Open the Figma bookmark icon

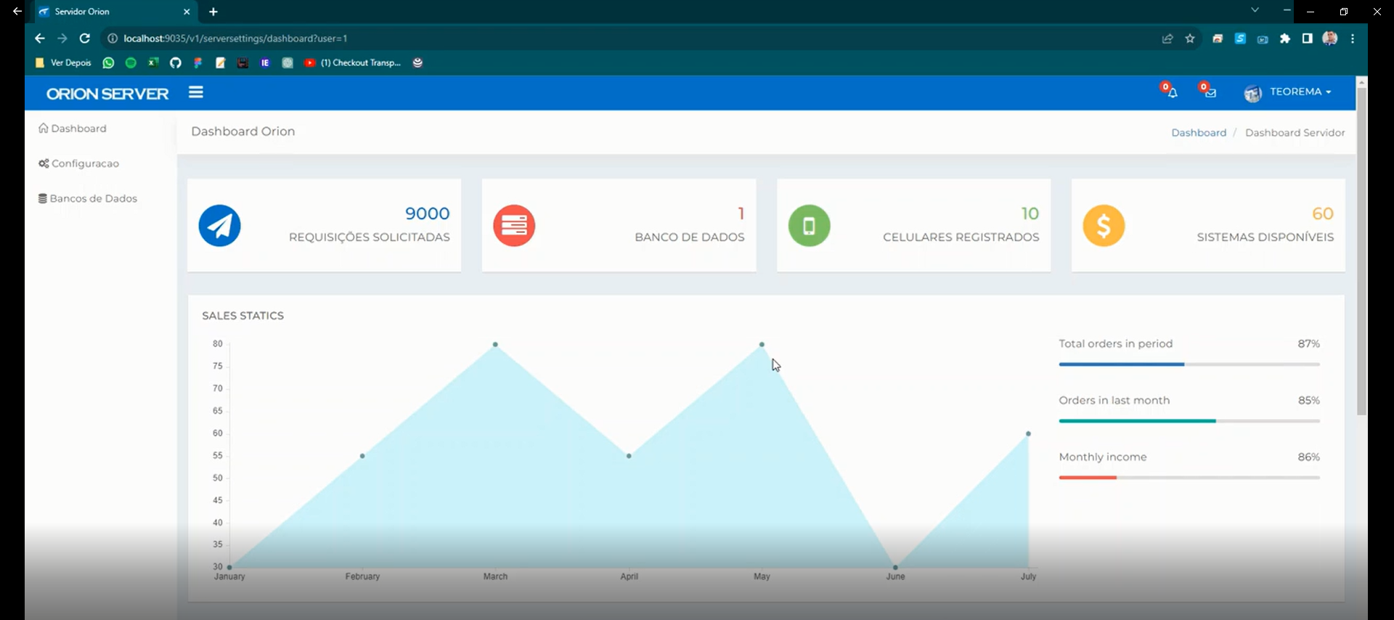point(197,63)
